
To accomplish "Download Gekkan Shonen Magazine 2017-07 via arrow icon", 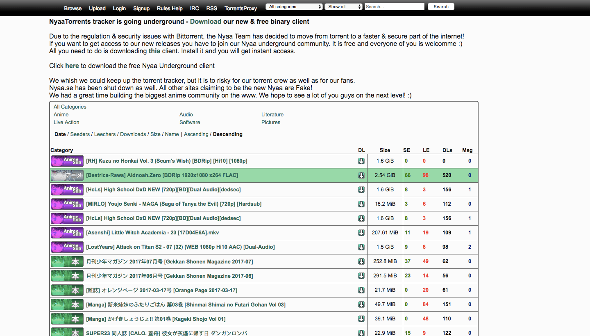I will 361,261.
